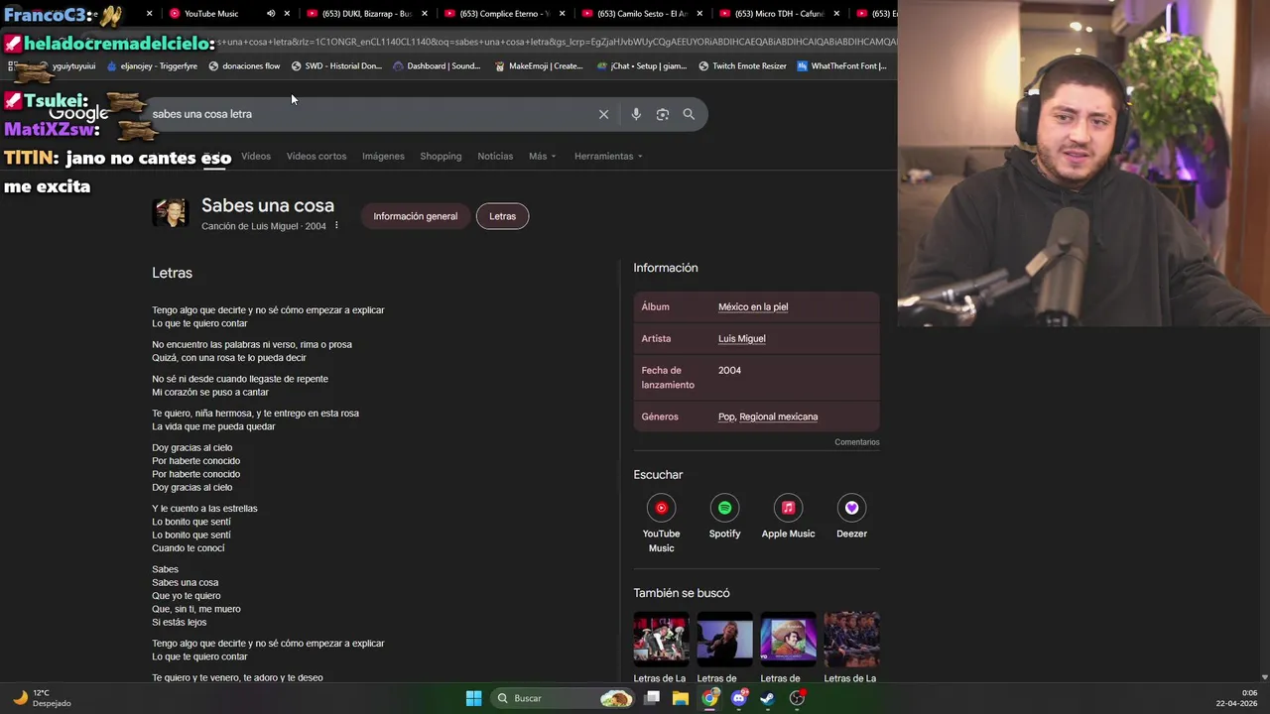
Task: Open Discord from taskbar
Action: click(739, 698)
